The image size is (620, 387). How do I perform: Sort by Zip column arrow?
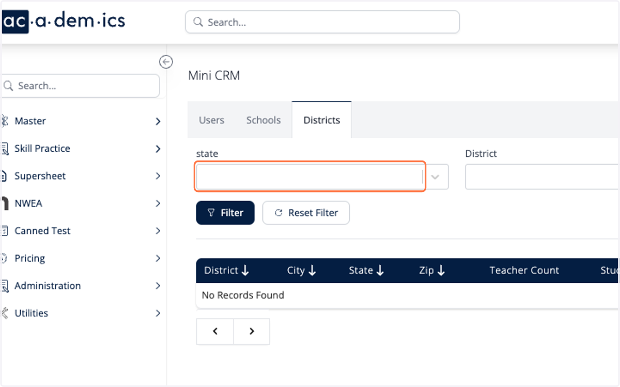tap(441, 270)
